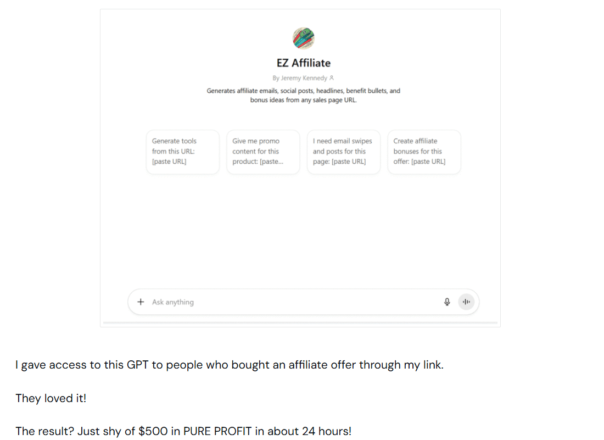604x440 pixels.
Task: Select "Generate tools from this URL" prompt card
Action: pyautogui.click(x=182, y=152)
